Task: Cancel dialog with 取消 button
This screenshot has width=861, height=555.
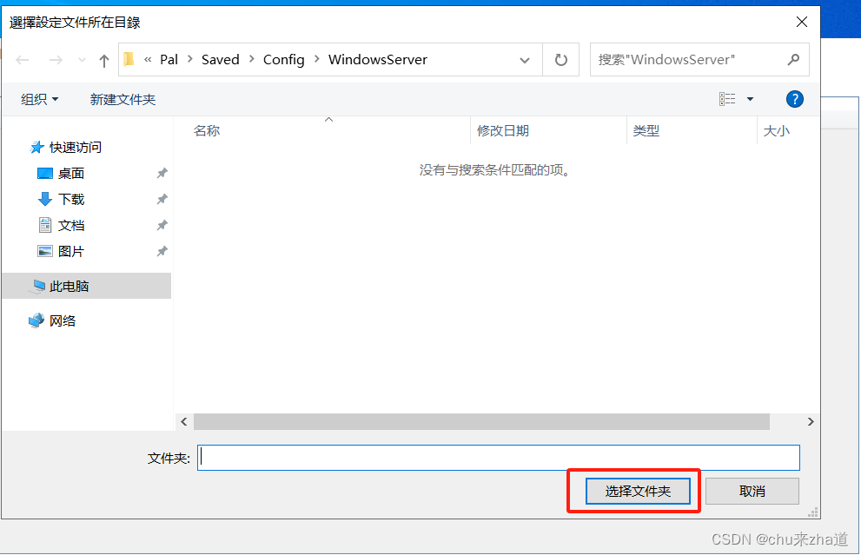Action: 752,491
